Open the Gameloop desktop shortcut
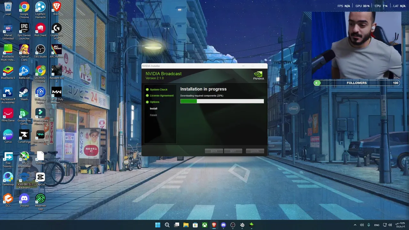The image size is (409, 230). point(8,179)
